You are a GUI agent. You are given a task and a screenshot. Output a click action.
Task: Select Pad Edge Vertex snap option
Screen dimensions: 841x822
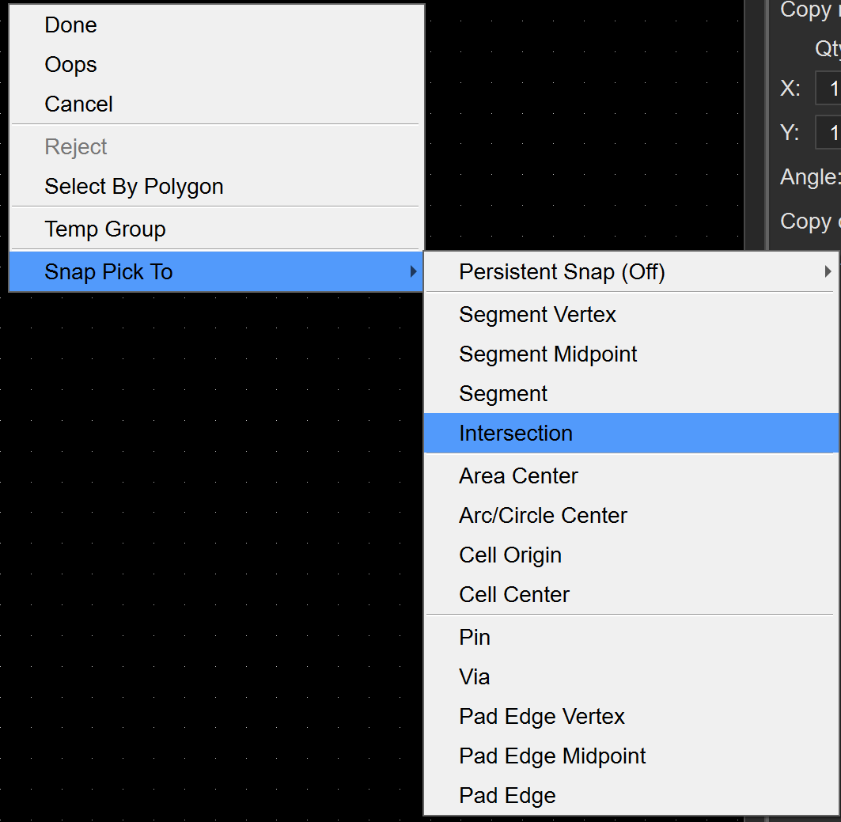[542, 717]
